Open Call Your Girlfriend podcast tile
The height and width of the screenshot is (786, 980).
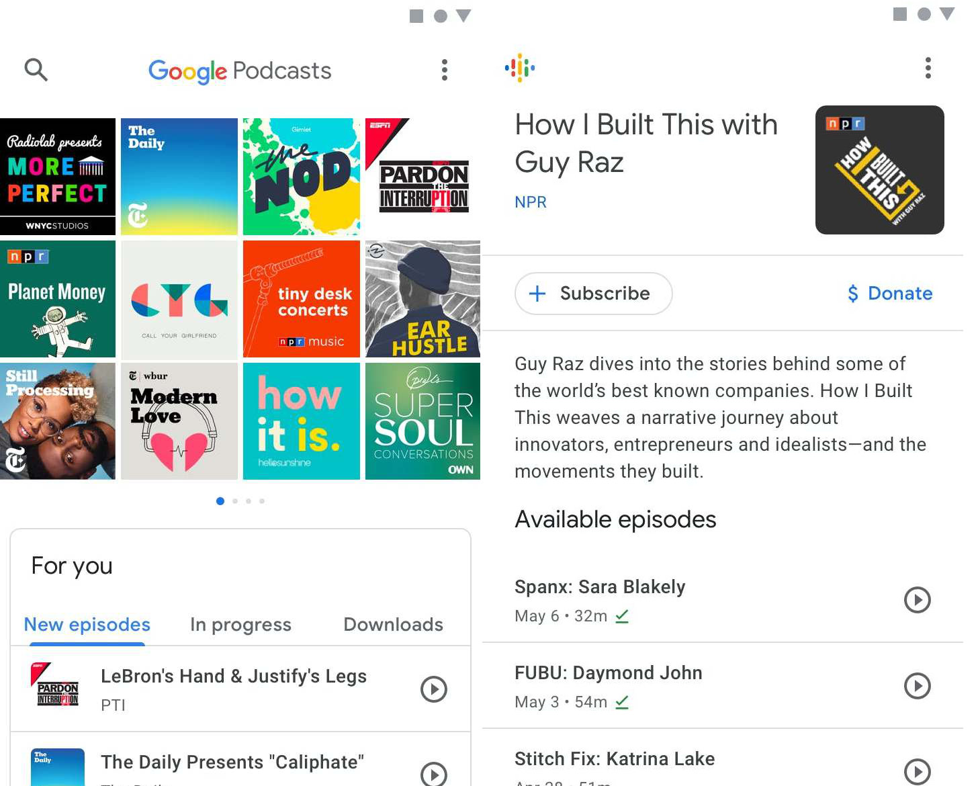(179, 299)
